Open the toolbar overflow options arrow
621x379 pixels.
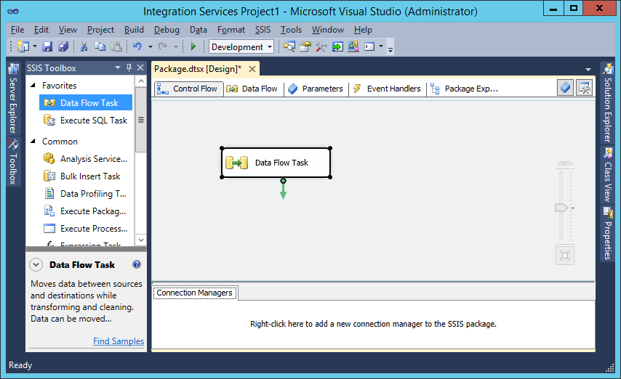tap(390, 49)
